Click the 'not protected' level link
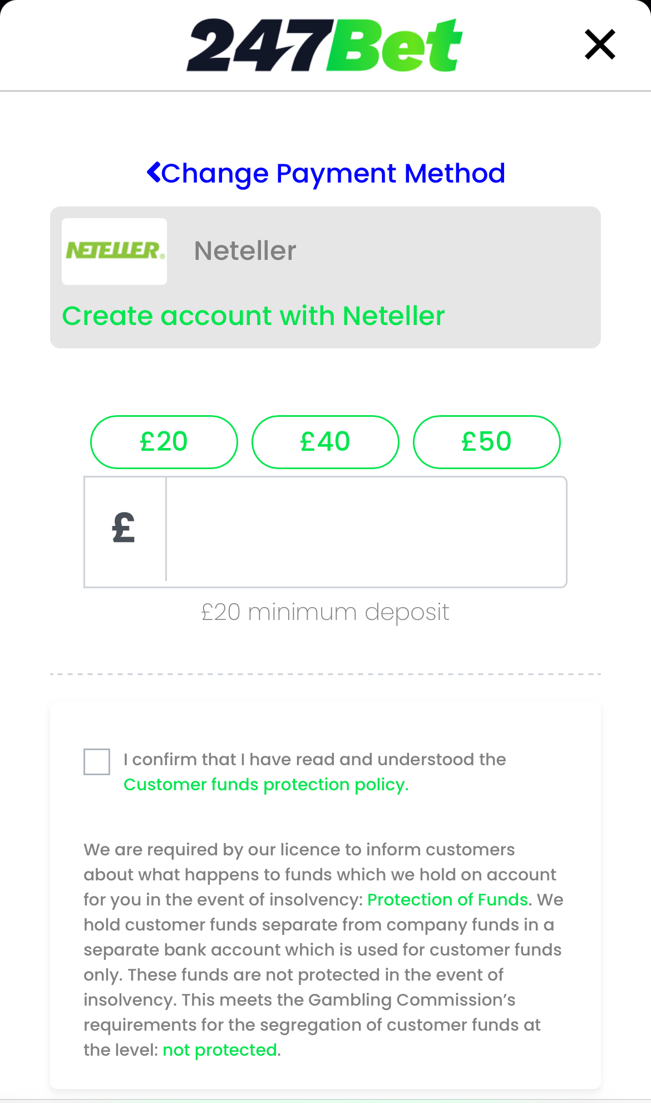Screen dimensions: 651x1103 click(220, 1050)
